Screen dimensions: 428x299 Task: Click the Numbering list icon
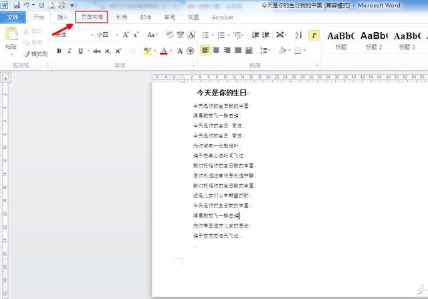(x=221, y=35)
